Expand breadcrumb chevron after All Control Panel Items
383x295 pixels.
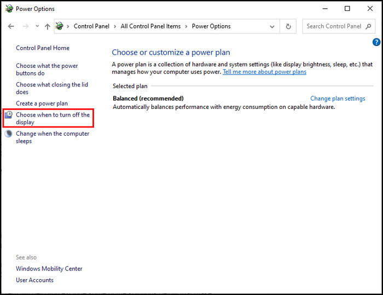186,26
